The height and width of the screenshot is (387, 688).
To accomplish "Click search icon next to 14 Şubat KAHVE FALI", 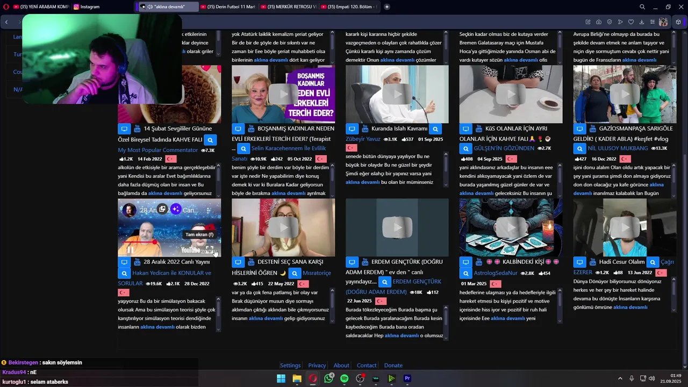I will (211, 140).
